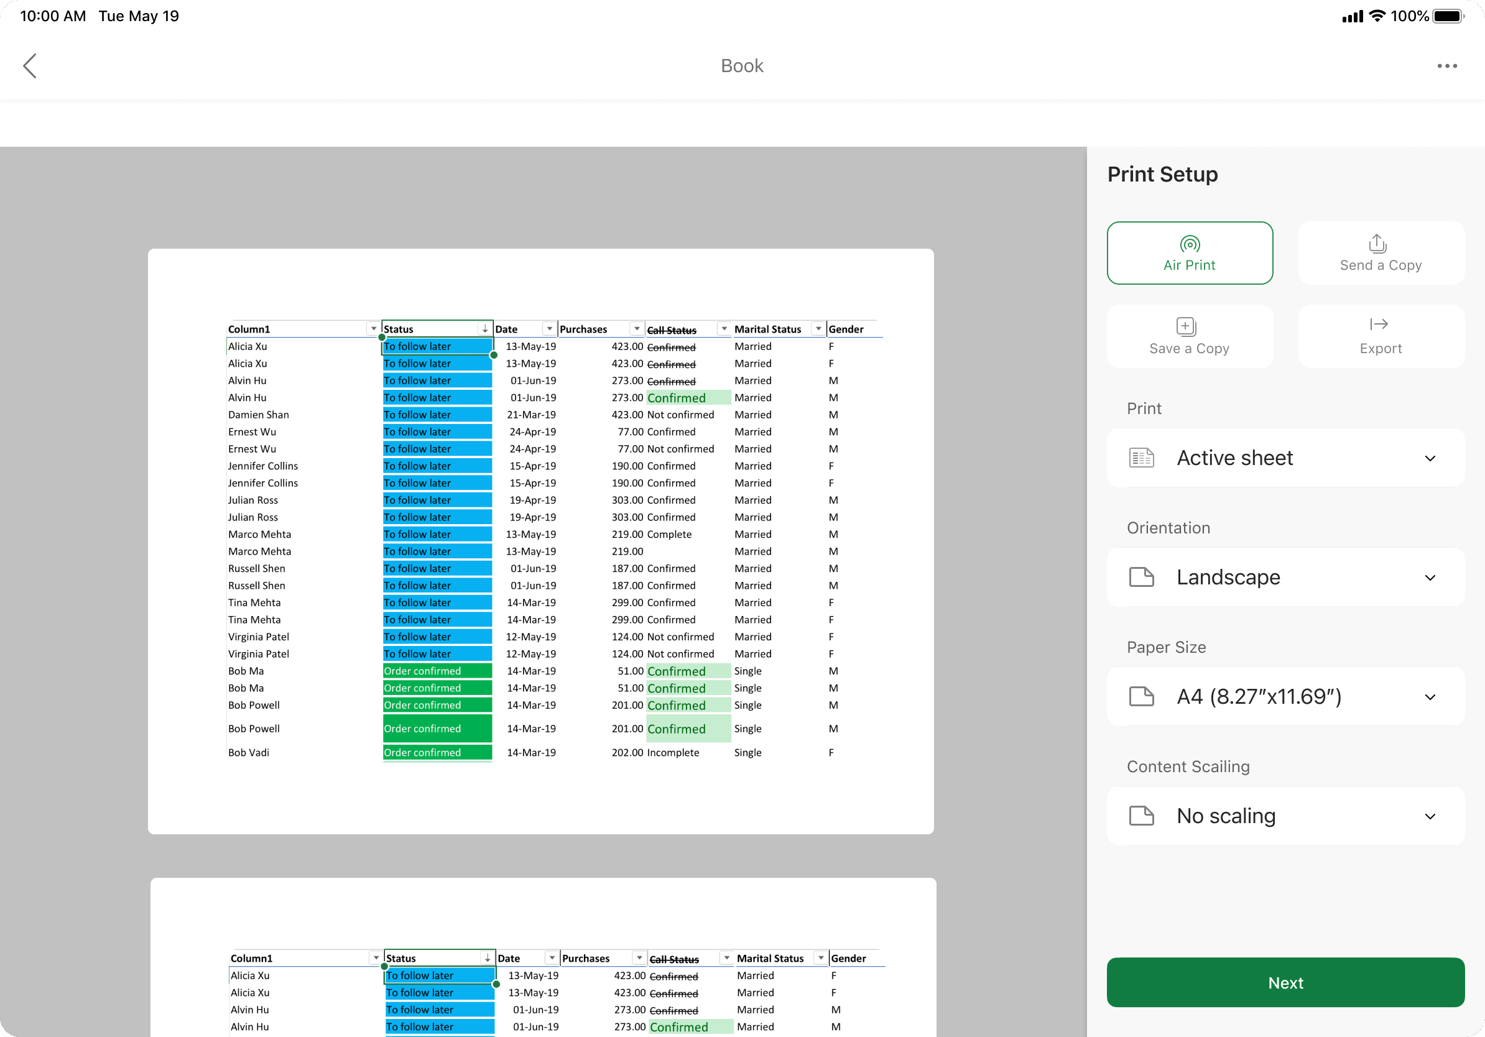
Task: Open the No scaling content dropdown
Action: (x=1286, y=816)
